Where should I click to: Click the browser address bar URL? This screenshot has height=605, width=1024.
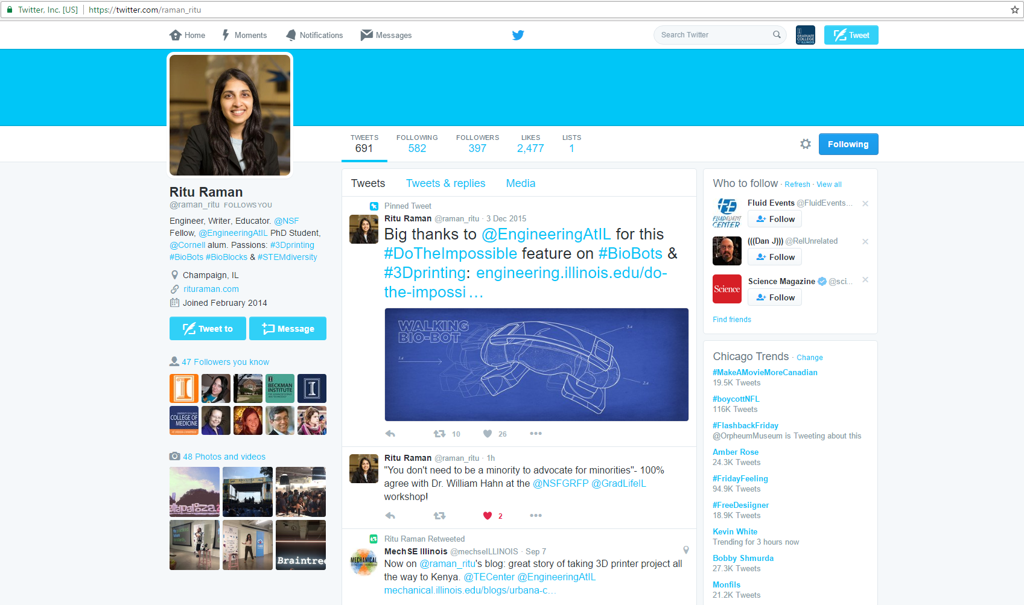145,10
